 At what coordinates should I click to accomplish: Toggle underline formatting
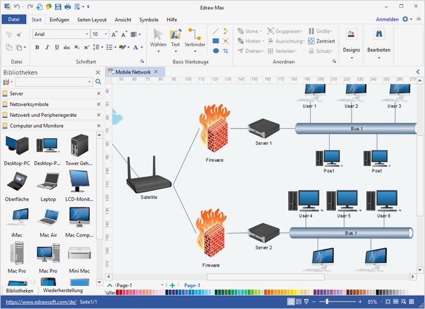(57, 47)
